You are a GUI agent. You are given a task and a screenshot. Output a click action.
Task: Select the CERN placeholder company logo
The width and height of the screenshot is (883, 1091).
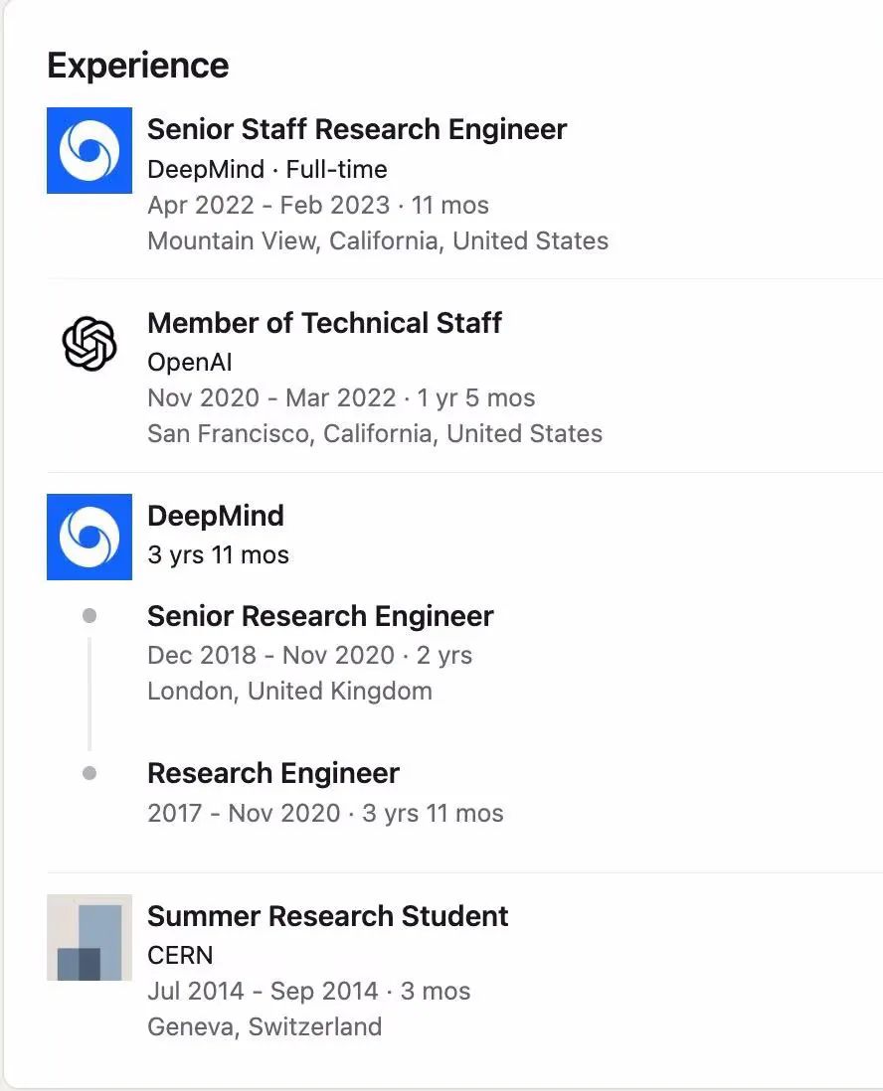89,937
